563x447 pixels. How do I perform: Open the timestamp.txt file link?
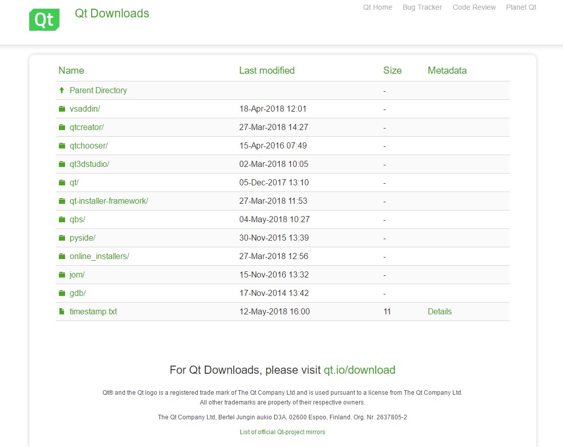(x=93, y=311)
